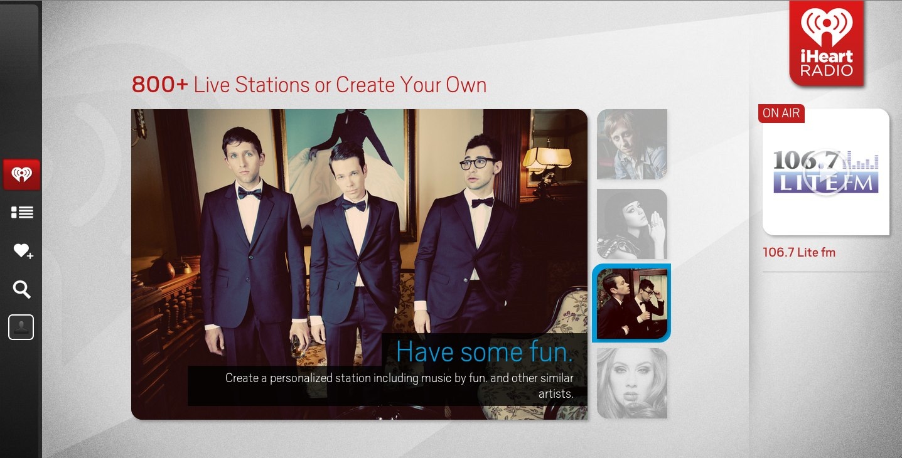The height and width of the screenshot is (458, 902).
Task: Select the thumbnail of man in denim jacket
Action: point(631,144)
